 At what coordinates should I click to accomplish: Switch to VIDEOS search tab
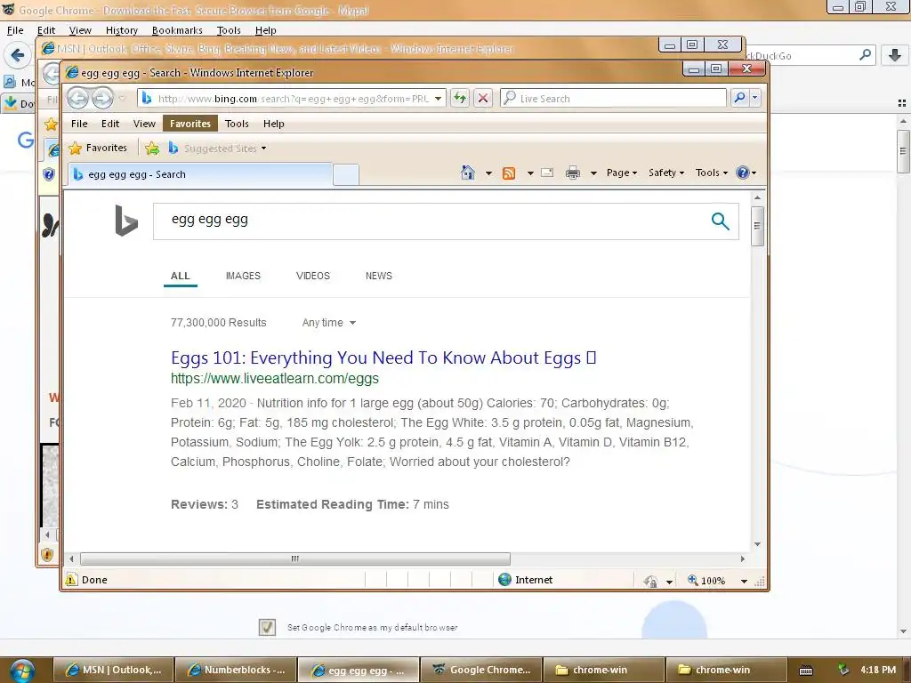(x=313, y=276)
